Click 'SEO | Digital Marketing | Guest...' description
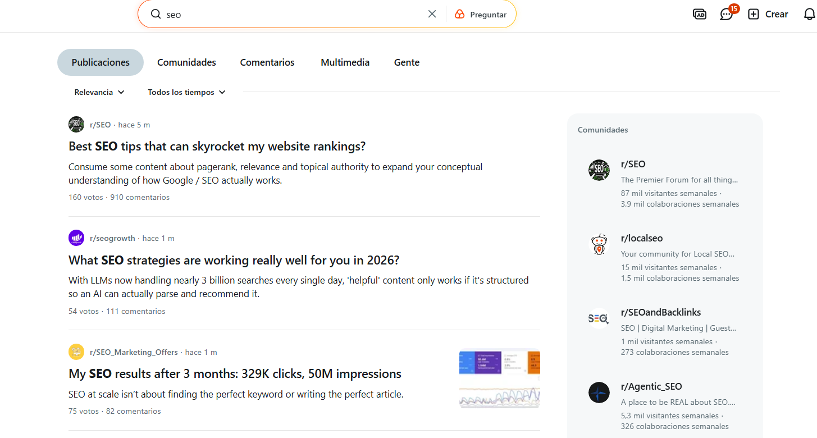This screenshot has height=438, width=817. 678,328
